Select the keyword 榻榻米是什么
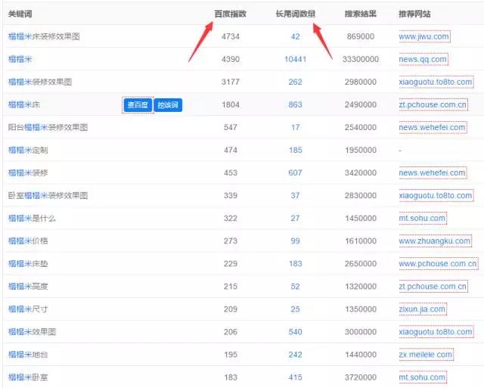 pyautogui.click(x=32, y=219)
